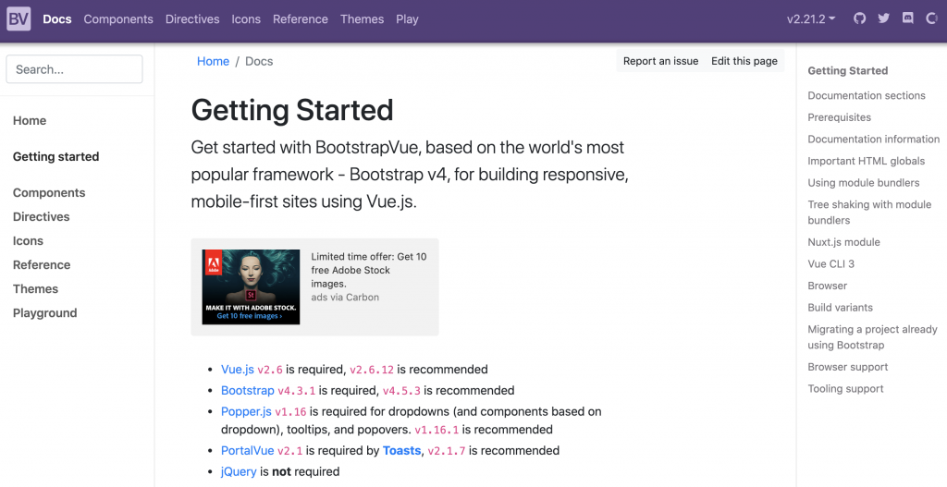Open the GitHub repository icon
This screenshot has width=947, height=487.
point(859,18)
